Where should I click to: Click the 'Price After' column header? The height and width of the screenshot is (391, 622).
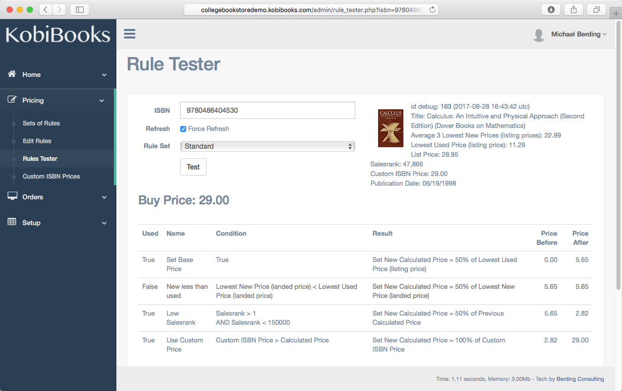(x=580, y=238)
